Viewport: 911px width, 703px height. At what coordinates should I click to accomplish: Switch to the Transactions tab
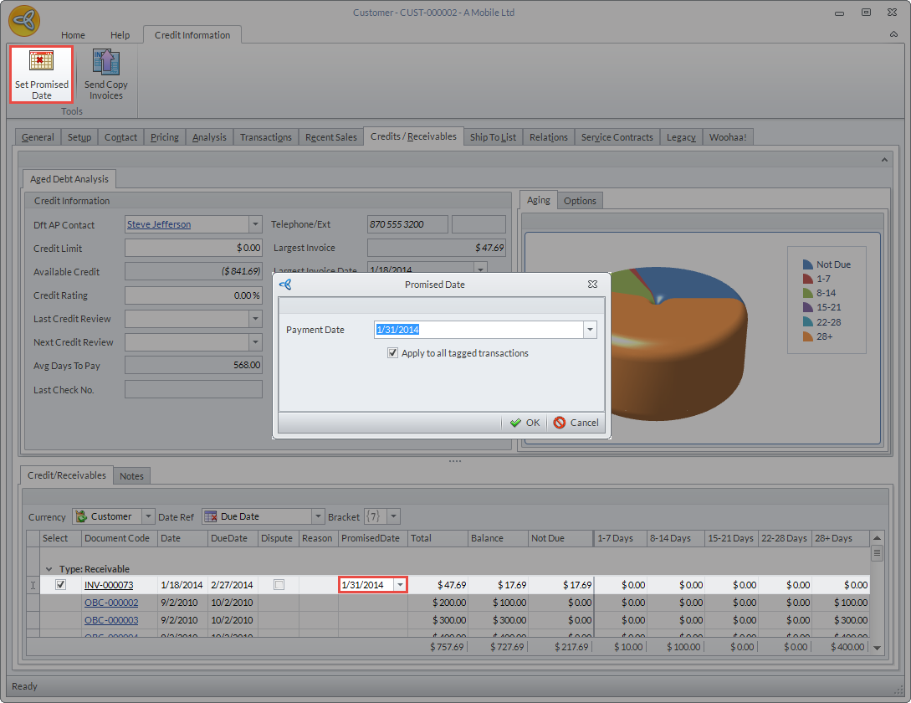pyautogui.click(x=265, y=137)
